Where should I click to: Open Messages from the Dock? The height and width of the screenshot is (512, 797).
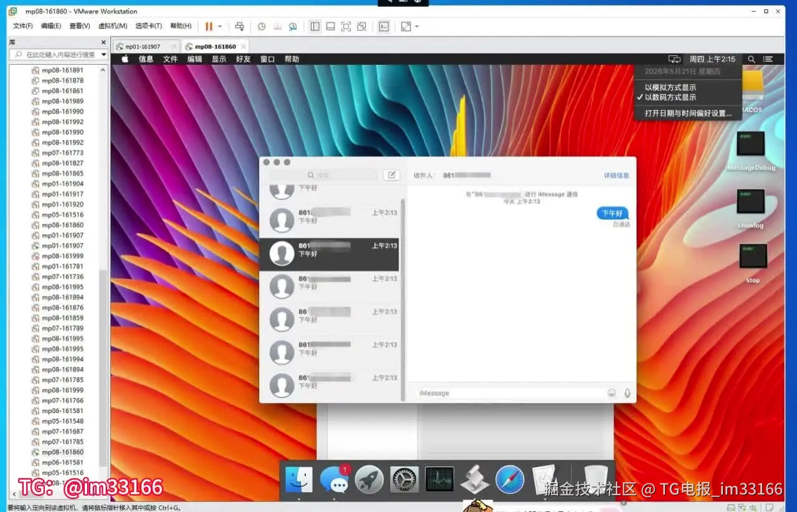click(x=334, y=480)
